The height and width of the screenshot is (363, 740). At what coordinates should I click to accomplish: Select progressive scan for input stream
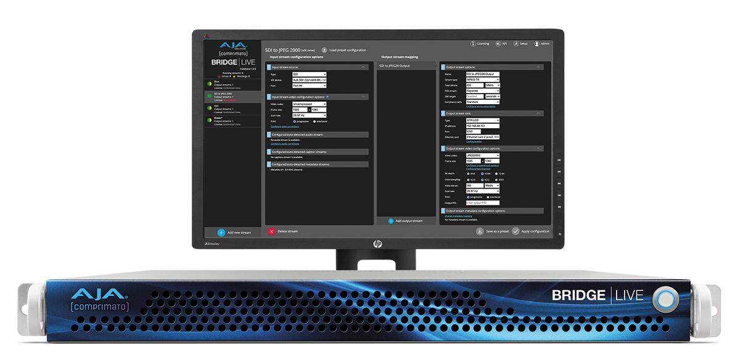[295, 121]
